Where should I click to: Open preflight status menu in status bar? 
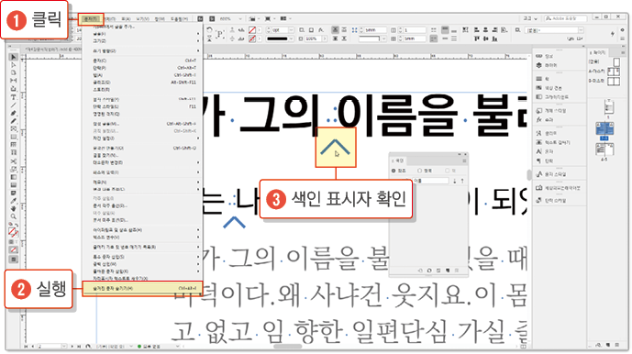(177, 347)
